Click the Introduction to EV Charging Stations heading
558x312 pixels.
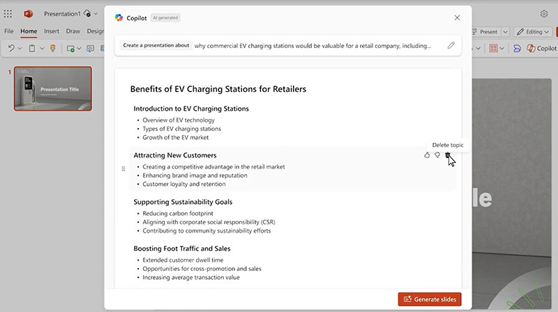(x=191, y=109)
